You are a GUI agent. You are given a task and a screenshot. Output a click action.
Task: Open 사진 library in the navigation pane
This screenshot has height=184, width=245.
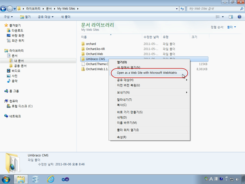pyautogui.click(x=12, y=76)
